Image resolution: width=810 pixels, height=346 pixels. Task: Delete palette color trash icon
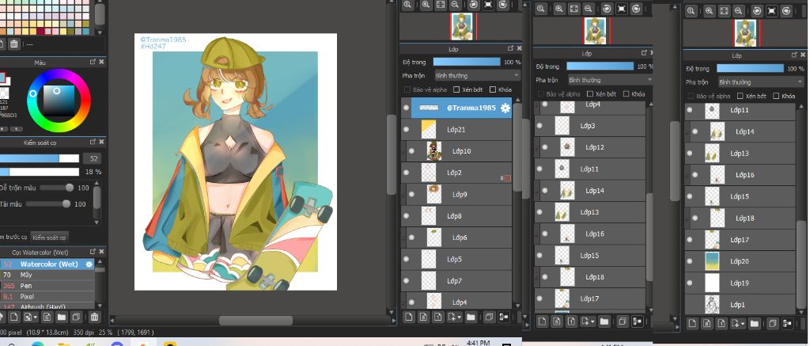click(14, 44)
